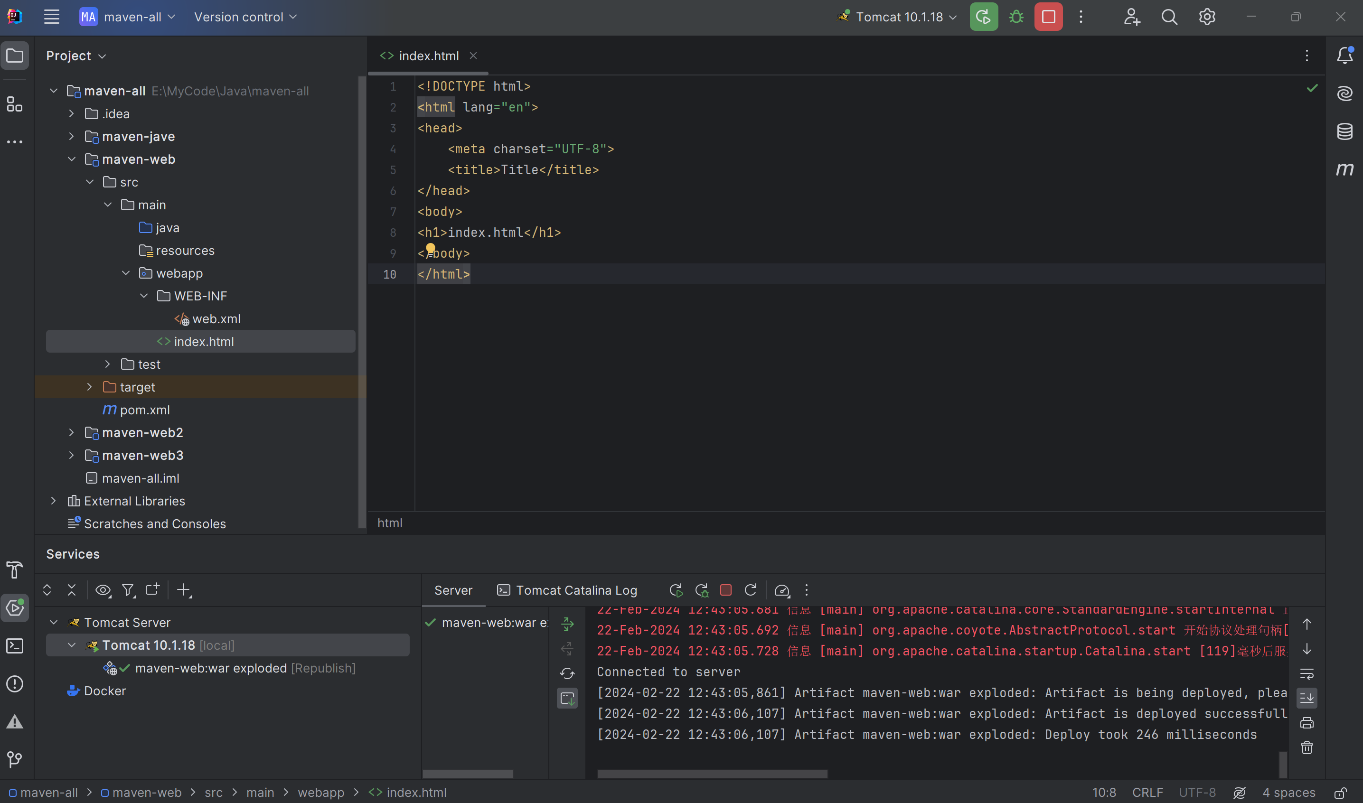Stop Tomcat with the red stop button
1363x803 pixels.
[1049, 17]
